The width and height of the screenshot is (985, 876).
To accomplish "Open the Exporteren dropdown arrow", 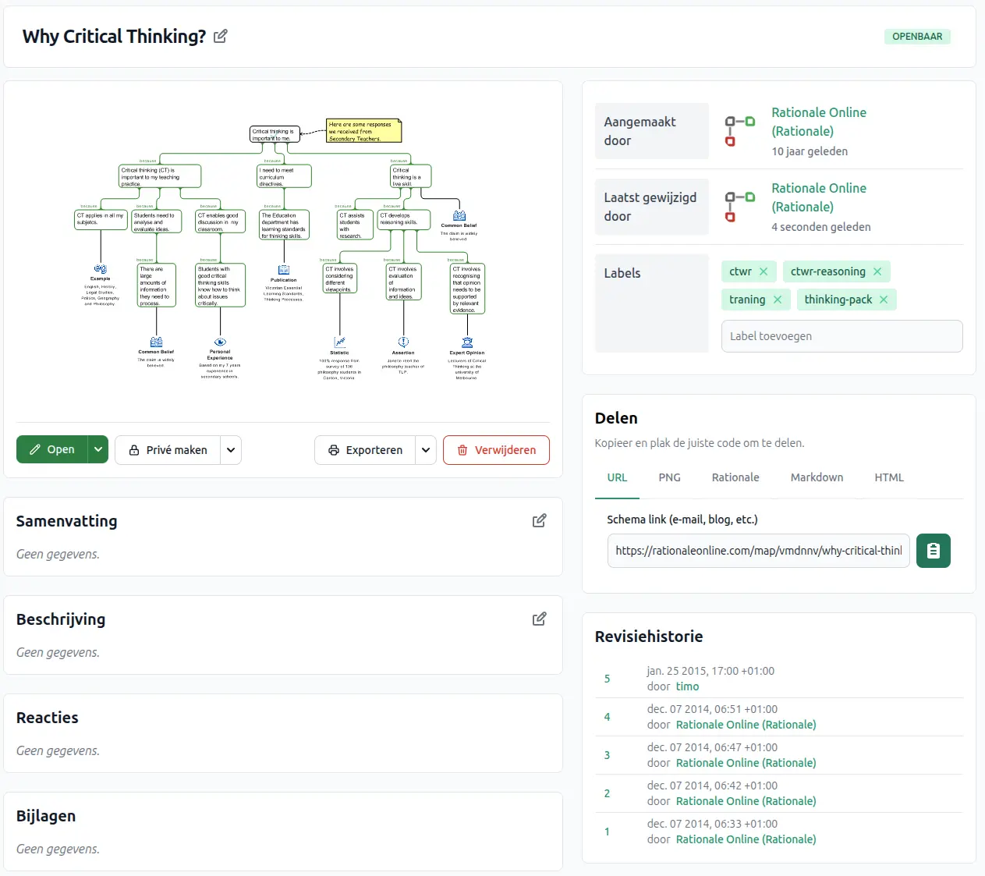I will click(x=426, y=450).
